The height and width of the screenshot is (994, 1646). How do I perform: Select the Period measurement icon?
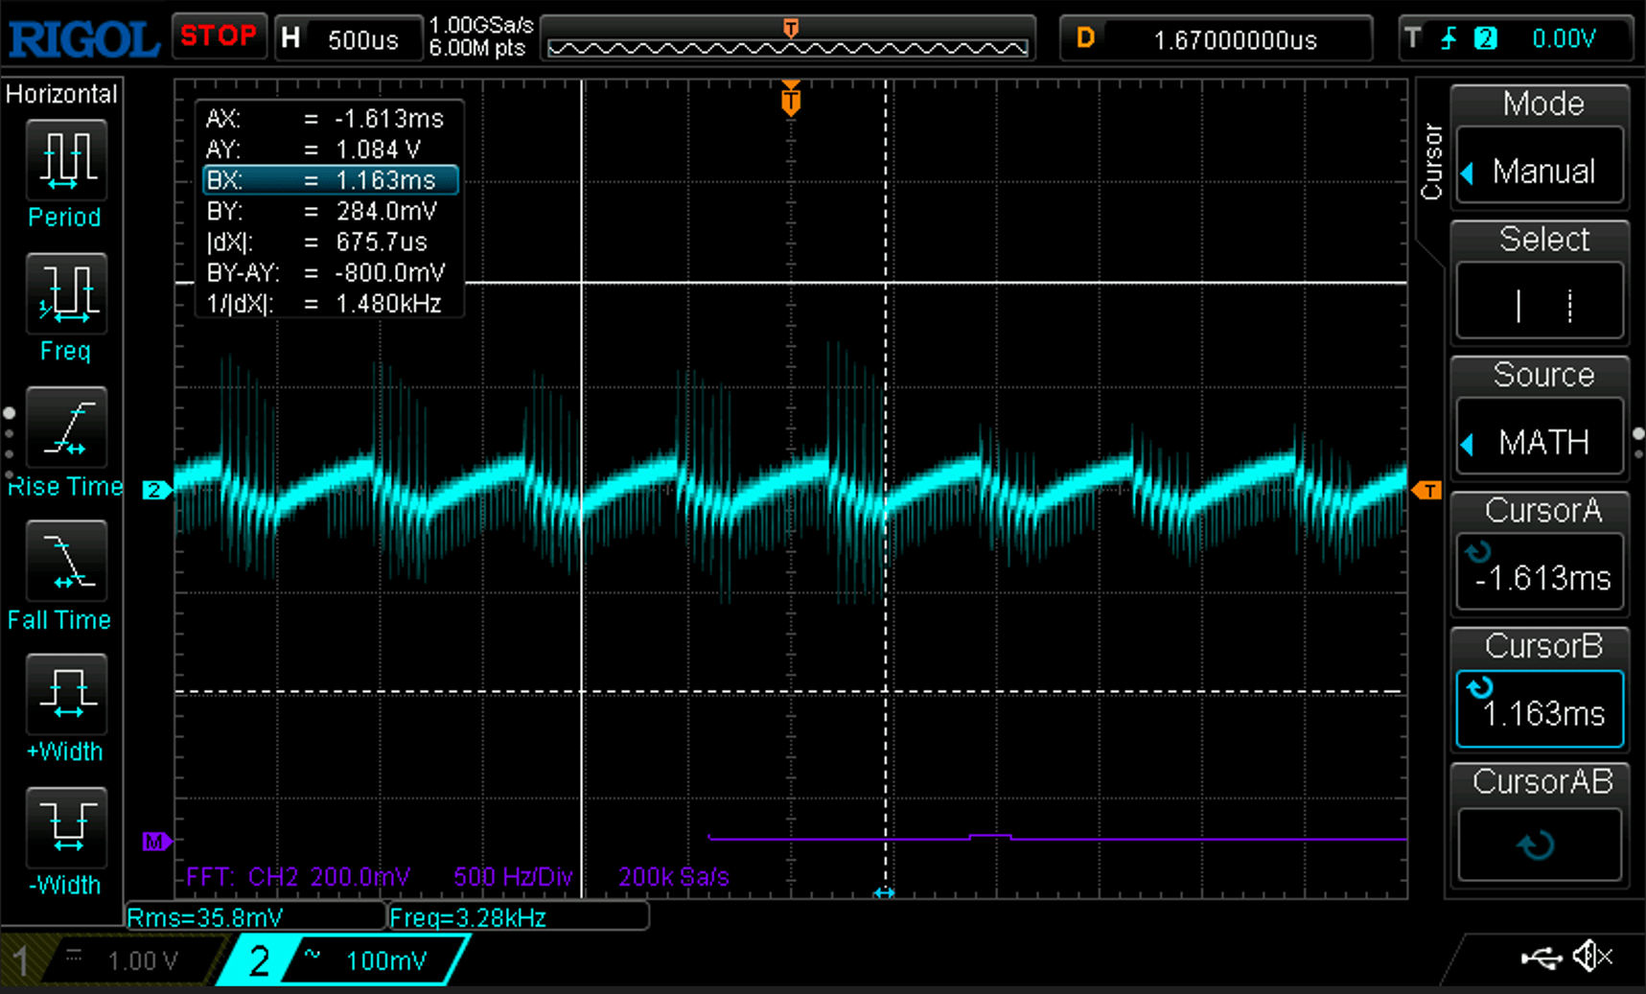coord(65,159)
